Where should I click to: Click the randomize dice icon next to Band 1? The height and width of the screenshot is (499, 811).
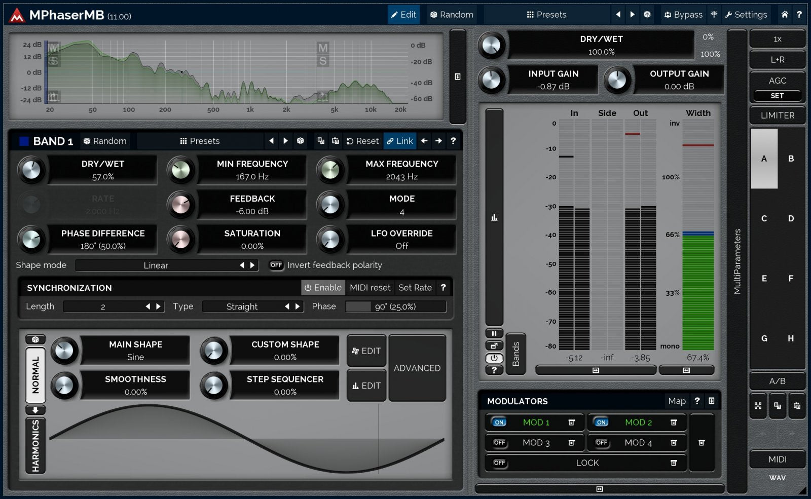(x=86, y=141)
